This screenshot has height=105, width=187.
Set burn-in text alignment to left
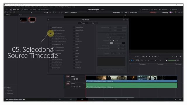[110, 40]
